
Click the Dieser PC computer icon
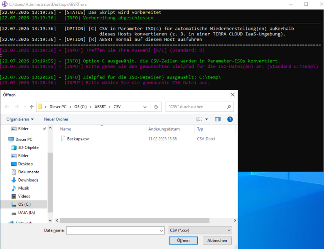pos(11,139)
